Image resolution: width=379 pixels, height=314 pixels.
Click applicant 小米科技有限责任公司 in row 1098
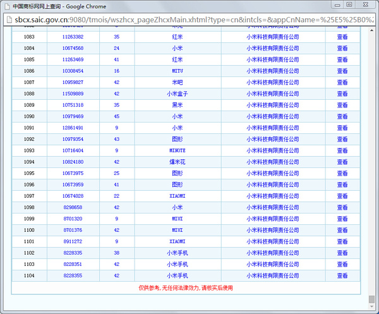pyautogui.click(x=273, y=207)
